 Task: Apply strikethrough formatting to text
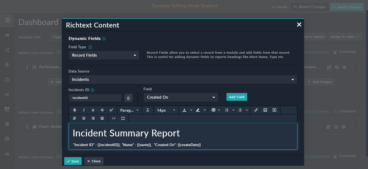pos(102,110)
